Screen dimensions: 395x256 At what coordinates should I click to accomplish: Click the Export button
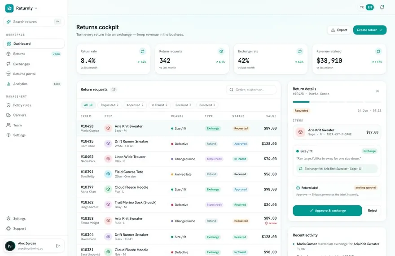[339, 30]
